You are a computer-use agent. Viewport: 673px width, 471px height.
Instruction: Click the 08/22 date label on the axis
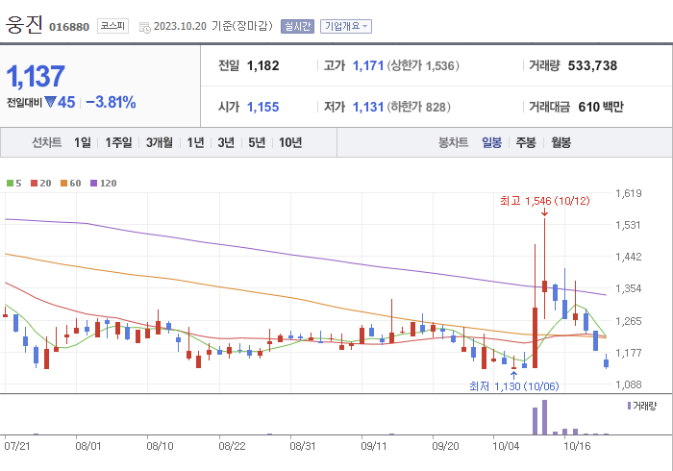tap(232, 446)
